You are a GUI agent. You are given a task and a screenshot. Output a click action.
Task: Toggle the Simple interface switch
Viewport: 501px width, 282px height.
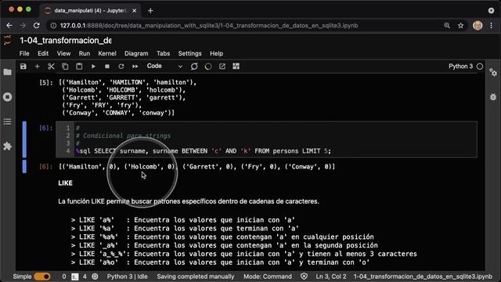point(41,277)
